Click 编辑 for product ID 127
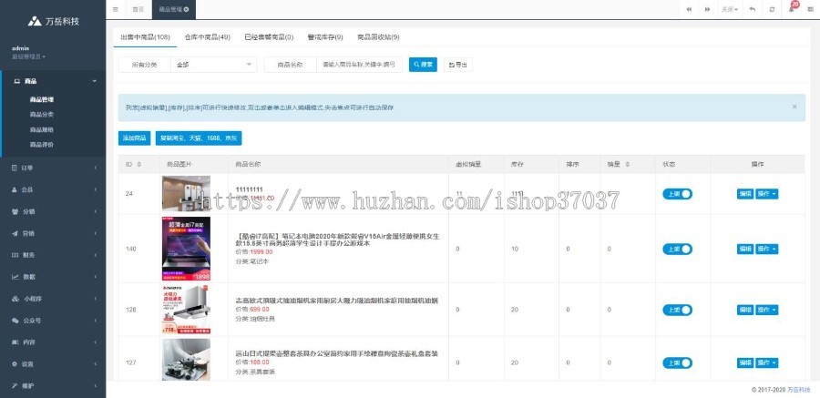This screenshot has width=820, height=398. pyautogui.click(x=745, y=363)
